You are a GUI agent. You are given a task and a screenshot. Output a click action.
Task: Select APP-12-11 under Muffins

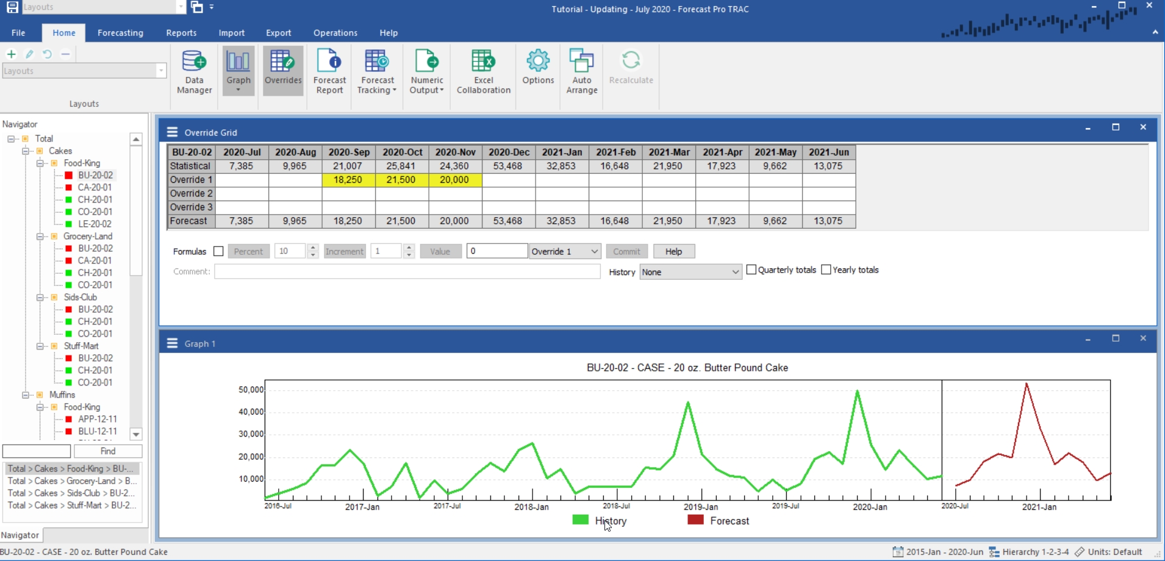pyautogui.click(x=97, y=419)
